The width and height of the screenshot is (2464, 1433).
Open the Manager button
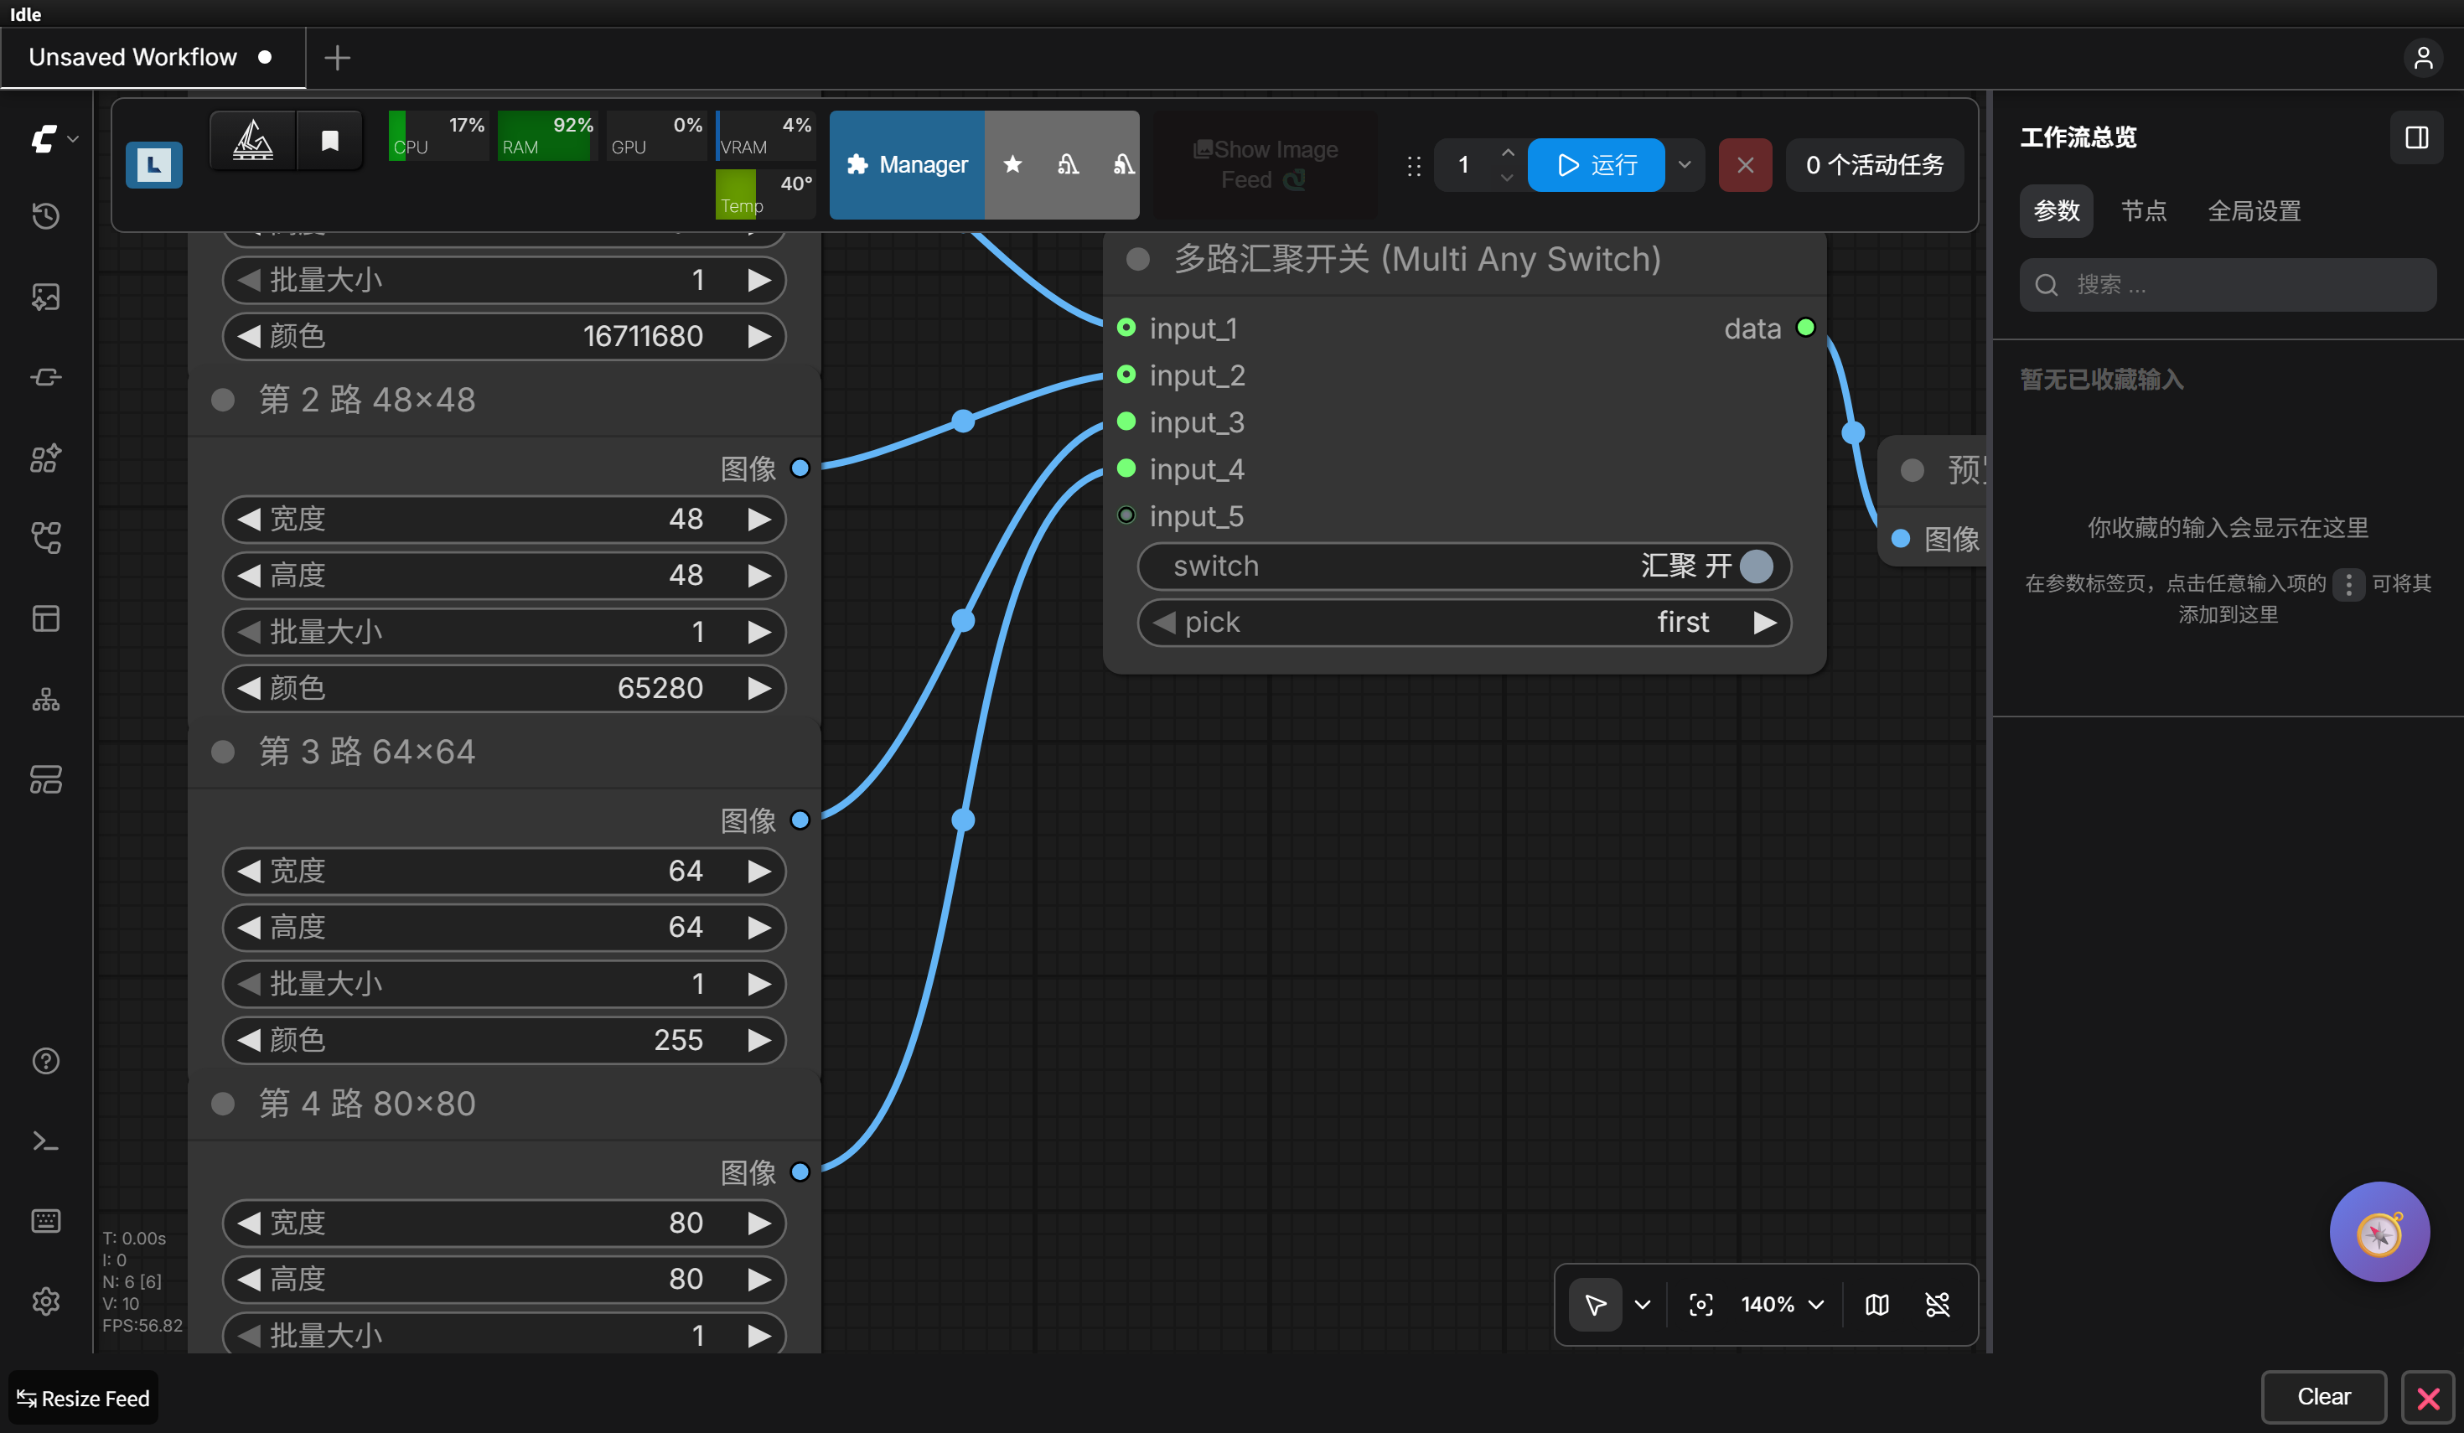(907, 164)
